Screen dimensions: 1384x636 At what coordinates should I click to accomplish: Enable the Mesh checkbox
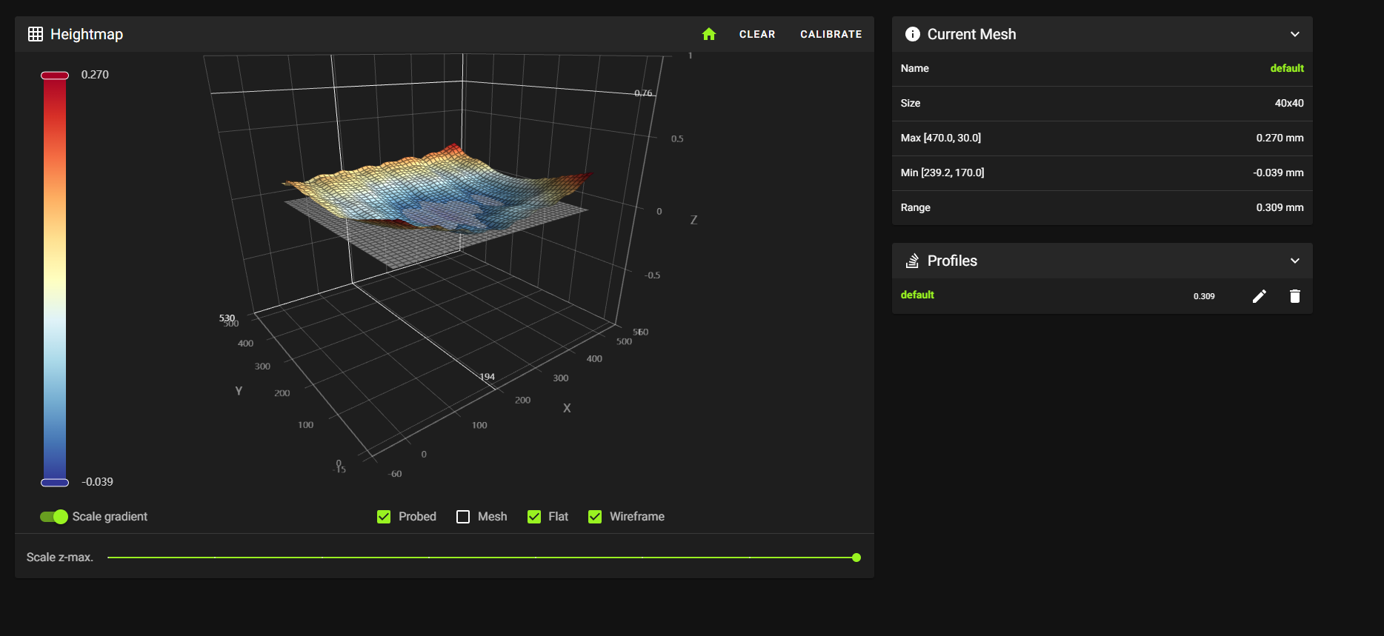[463, 517]
